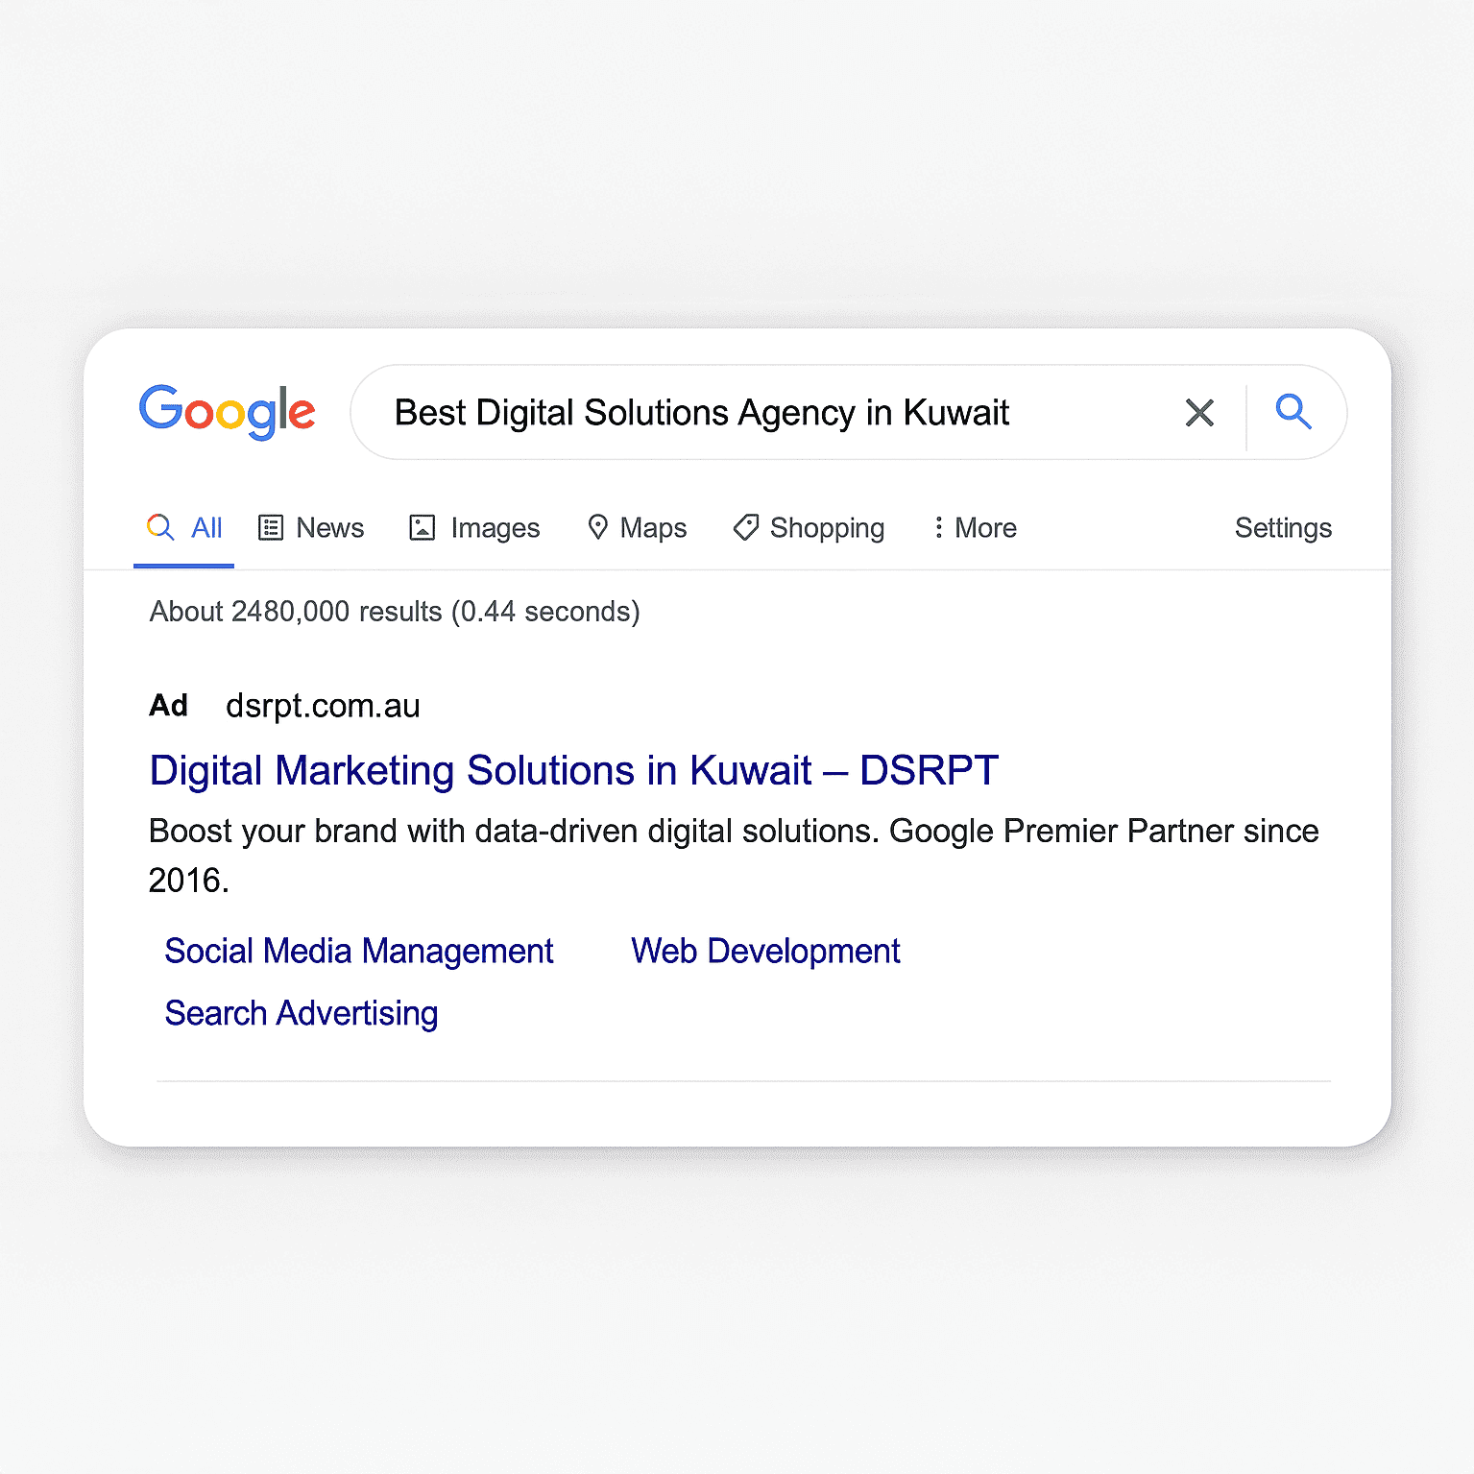Open the Web Development sitelink
Image resolution: width=1474 pixels, height=1474 pixels.
point(765,951)
